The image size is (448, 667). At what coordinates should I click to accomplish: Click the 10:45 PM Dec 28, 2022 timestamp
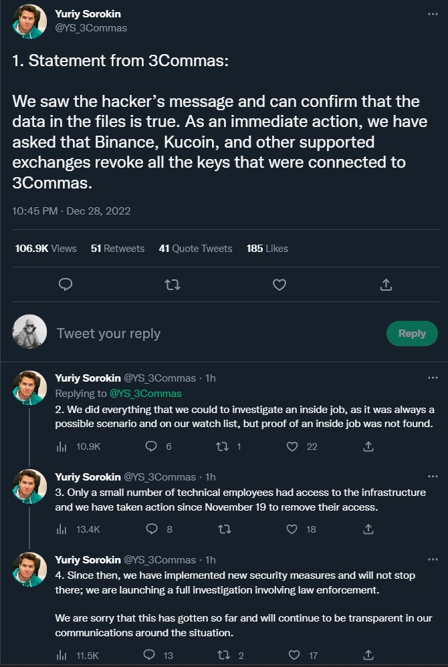(72, 211)
